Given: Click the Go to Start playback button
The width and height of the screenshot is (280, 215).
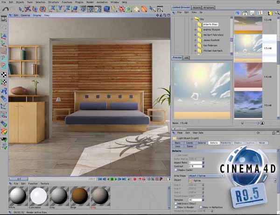Looking at the screenshot, I should pos(100,179).
